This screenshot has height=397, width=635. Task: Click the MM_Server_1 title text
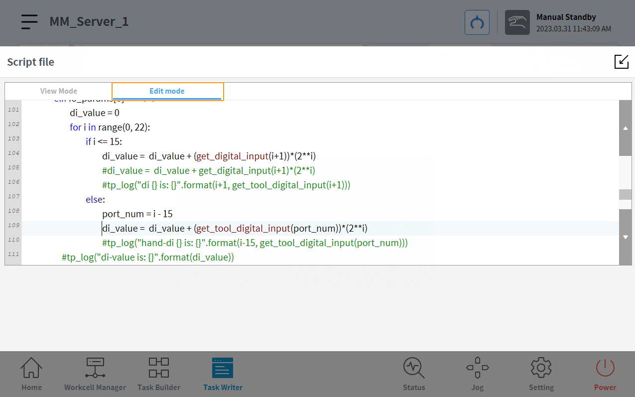coord(89,22)
